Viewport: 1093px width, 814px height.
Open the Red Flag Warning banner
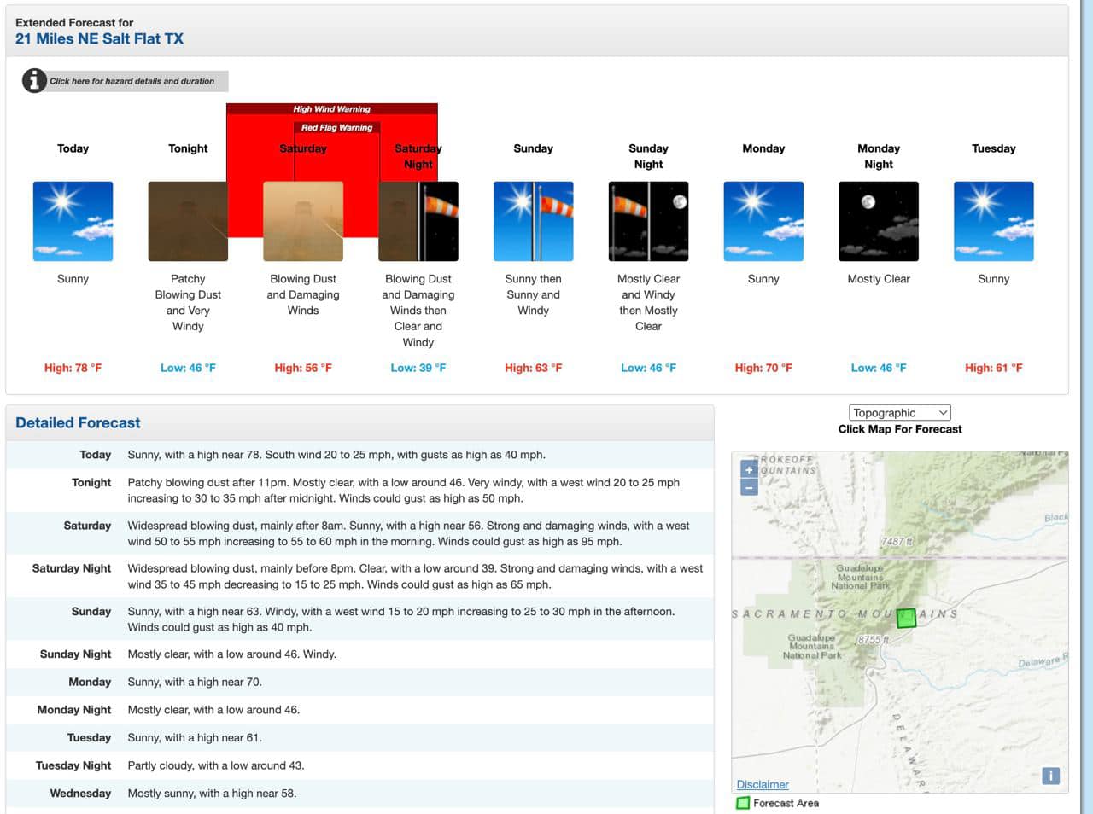pyautogui.click(x=337, y=128)
